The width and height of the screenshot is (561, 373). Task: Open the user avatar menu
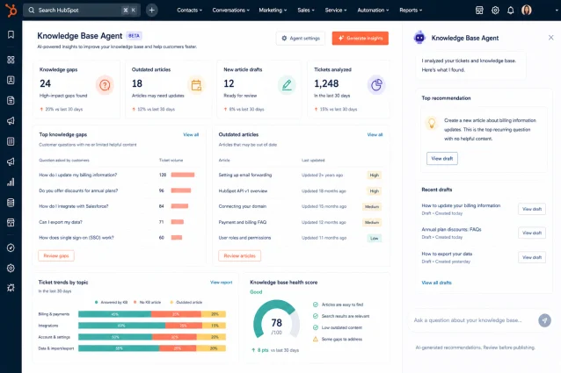pyautogui.click(x=527, y=10)
